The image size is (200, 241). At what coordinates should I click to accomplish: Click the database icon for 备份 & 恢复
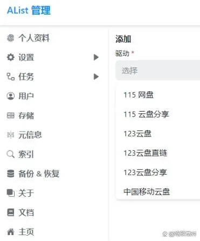point(10,174)
